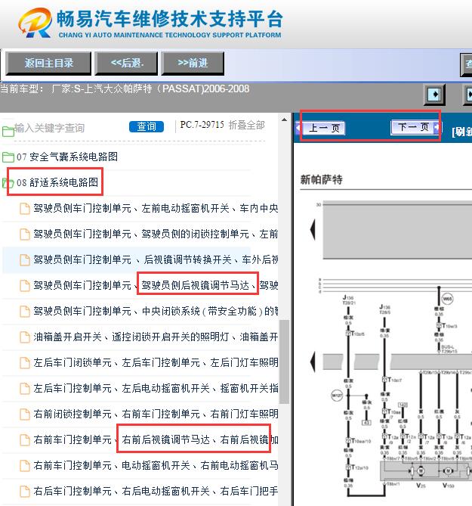Go to previous page with 上一页

pos(324,128)
